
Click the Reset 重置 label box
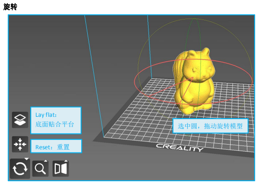pyautogui.click(x=56, y=146)
